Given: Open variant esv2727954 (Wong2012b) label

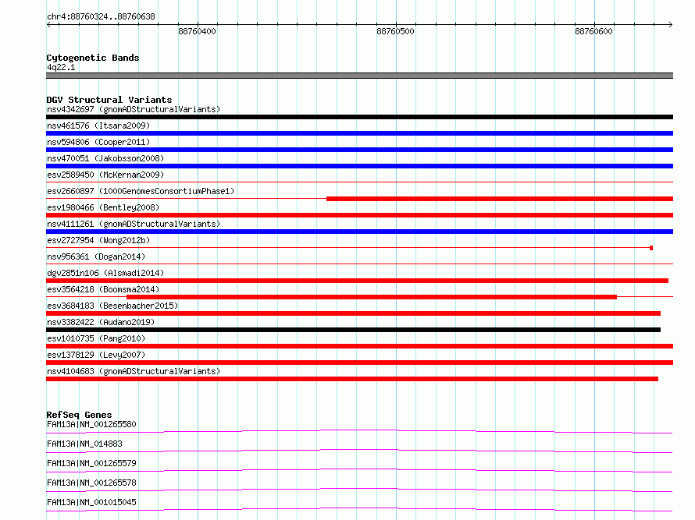Looking at the screenshot, I should [98, 240].
